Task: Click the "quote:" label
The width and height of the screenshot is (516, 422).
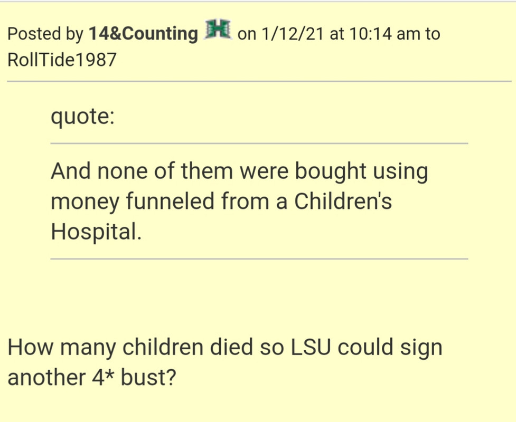Action: click(82, 117)
